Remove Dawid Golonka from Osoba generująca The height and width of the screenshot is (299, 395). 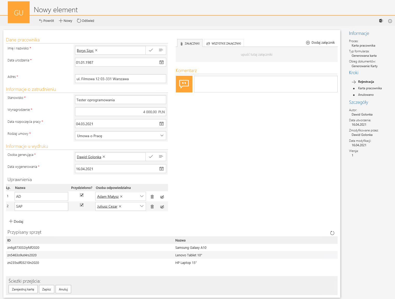(x=104, y=157)
